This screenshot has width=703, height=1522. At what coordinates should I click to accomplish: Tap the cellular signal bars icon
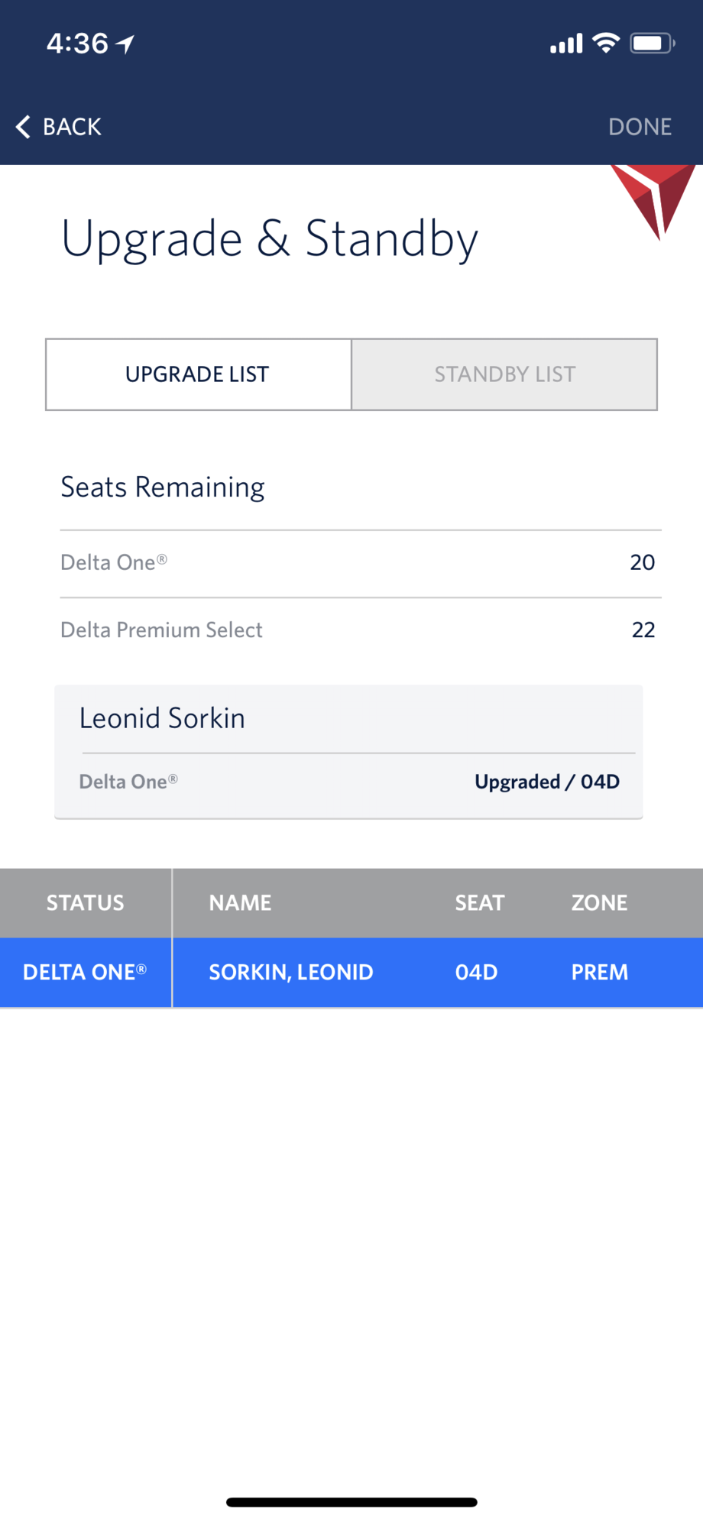coord(566,44)
